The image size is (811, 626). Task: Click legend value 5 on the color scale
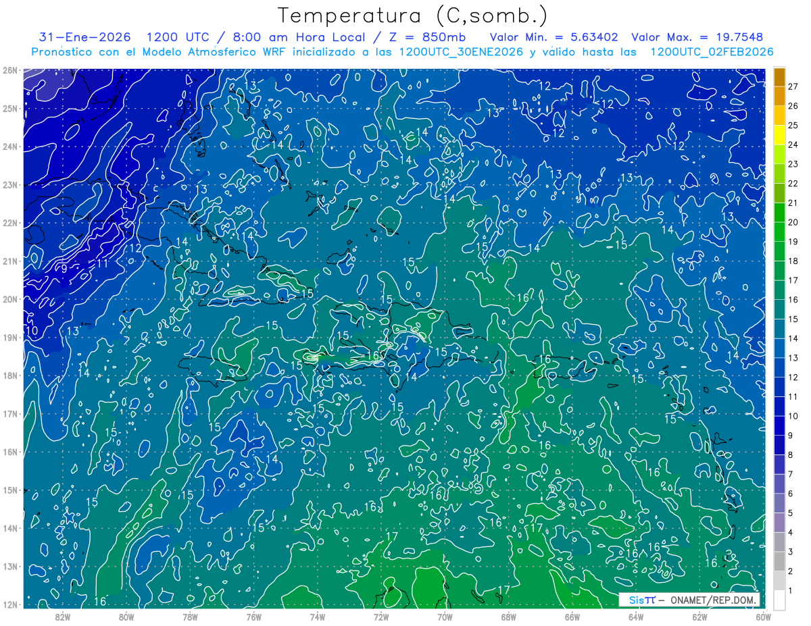click(791, 513)
